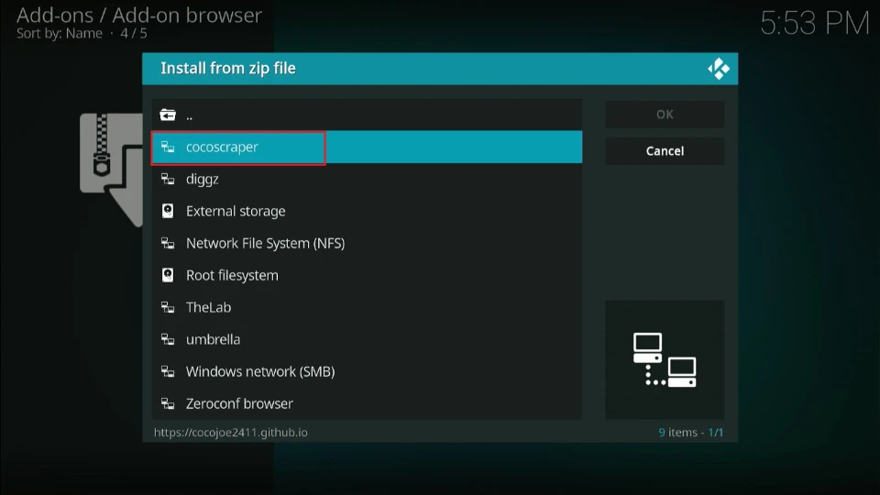Click the diggz network source icon
The height and width of the screenshot is (495, 880).
(168, 180)
